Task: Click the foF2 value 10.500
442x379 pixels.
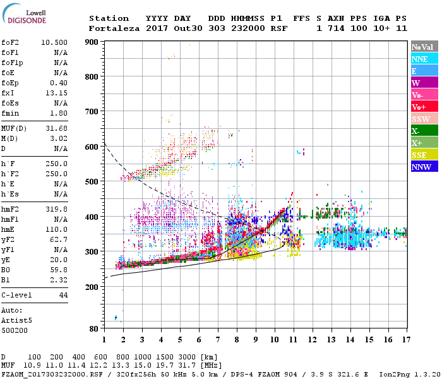Action: 54,42
